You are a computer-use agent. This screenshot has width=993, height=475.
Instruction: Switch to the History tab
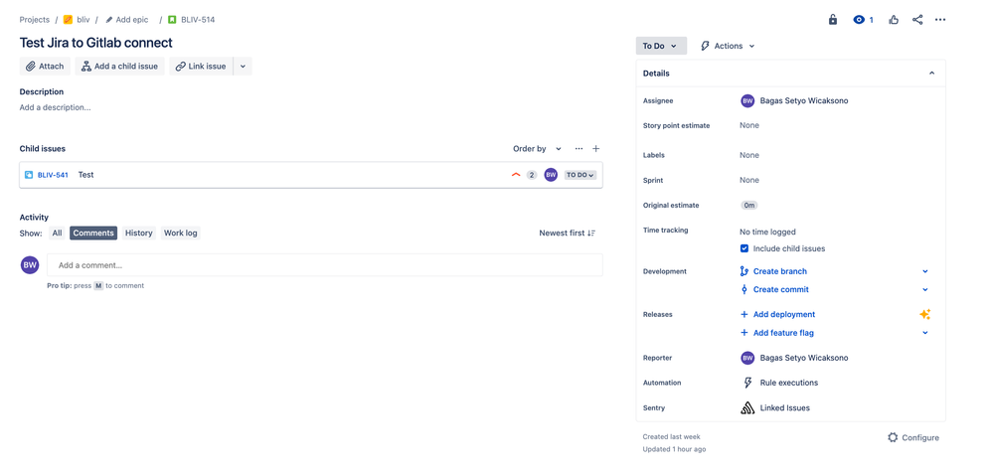(139, 234)
